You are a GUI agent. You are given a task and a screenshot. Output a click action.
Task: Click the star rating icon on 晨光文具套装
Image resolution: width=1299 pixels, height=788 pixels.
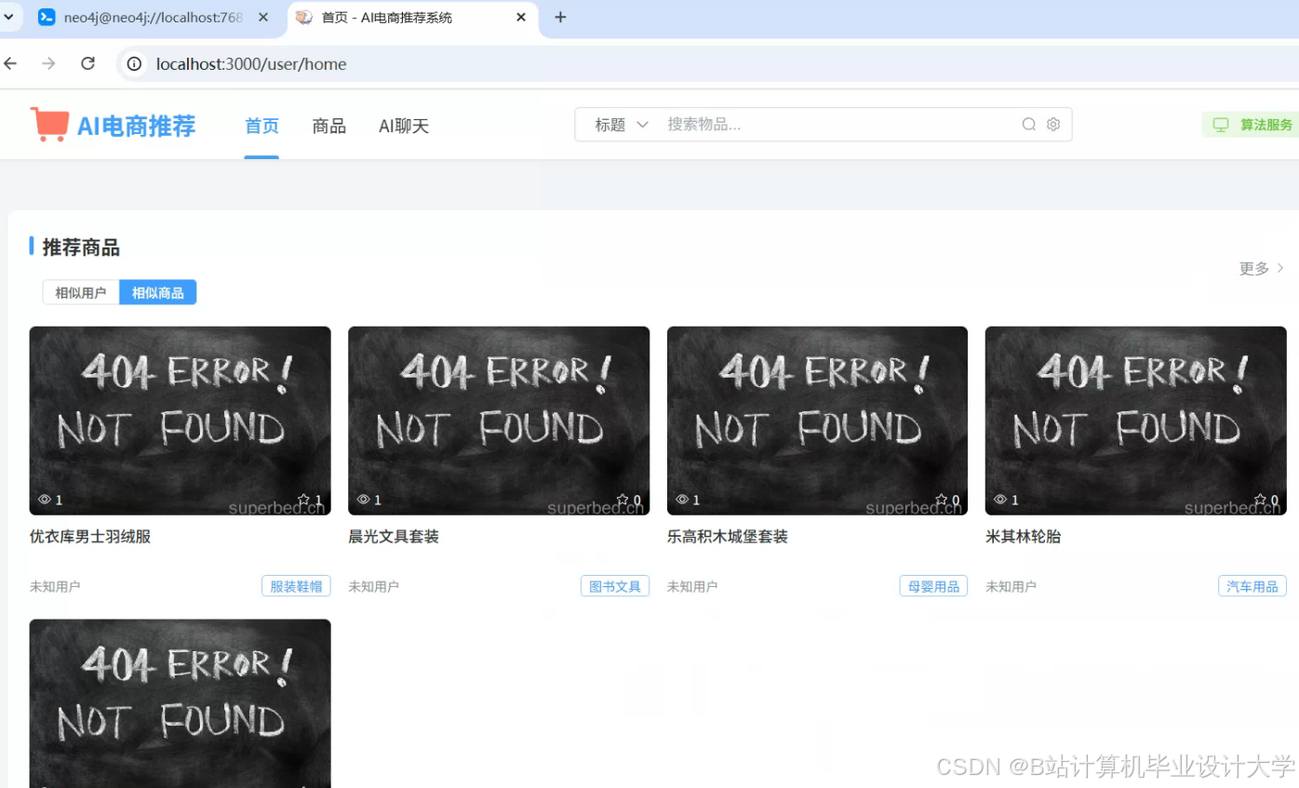623,499
